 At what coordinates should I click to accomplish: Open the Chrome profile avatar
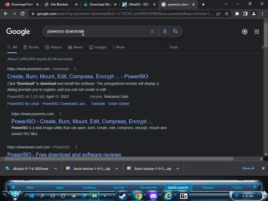pyautogui.click(x=254, y=14)
